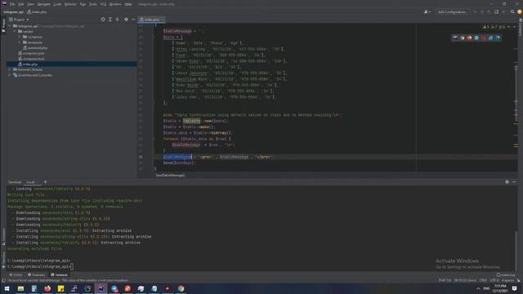Open the Code menu
The image size is (523, 294).
(57, 4)
